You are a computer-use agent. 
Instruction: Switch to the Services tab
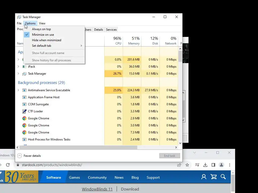111,30
